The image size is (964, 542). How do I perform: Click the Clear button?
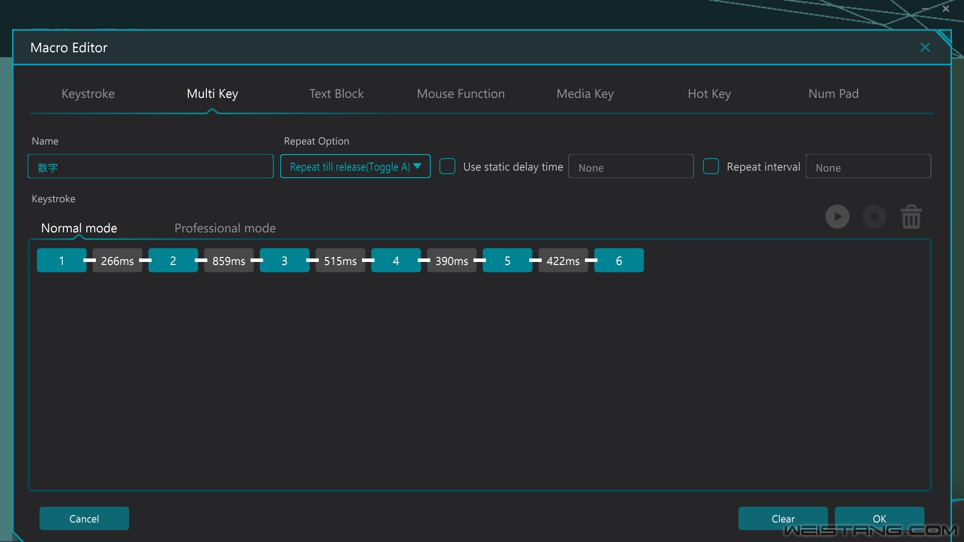783,518
